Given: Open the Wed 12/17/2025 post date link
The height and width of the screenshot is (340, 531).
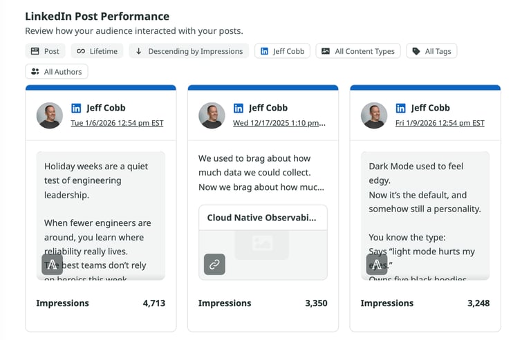Looking at the screenshot, I should pos(279,123).
